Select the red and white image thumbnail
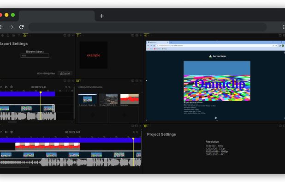 pos(130,99)
